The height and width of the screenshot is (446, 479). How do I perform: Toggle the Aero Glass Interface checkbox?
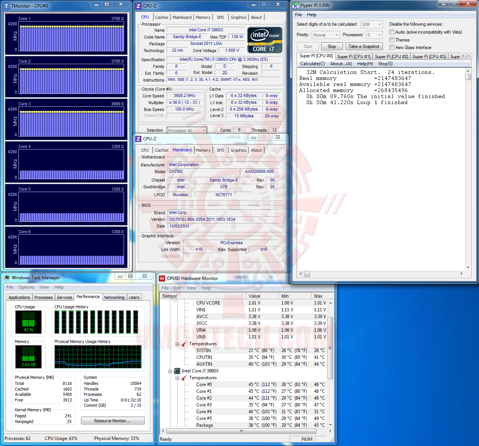click(x=392, y=48)
